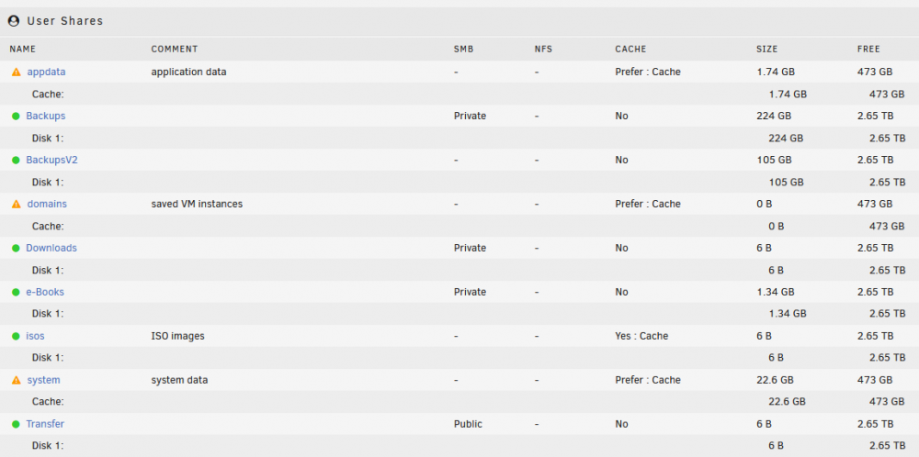Click the orange warning triangle beside domains
The width and height of the screenshot is (919, 457).
click(17, 205)
